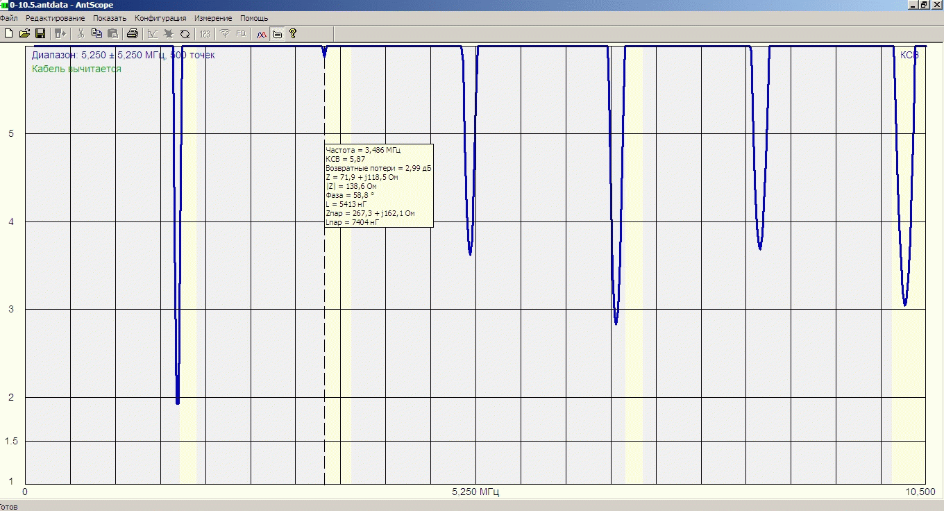The height and width of the screenshot is (511, 944).
Task: Open help via the question mark icon
Action: (293, 33)
